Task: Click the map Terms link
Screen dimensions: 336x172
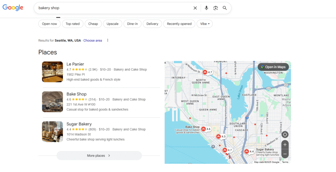Action: (285, 162)
